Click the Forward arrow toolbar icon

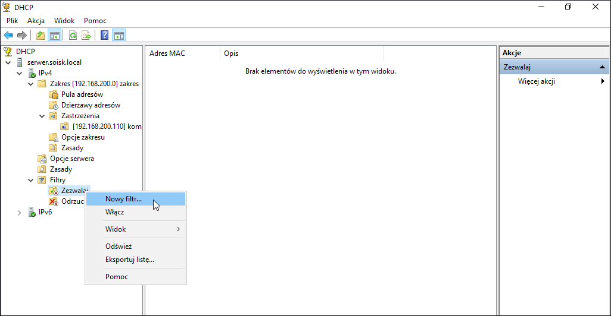tap(22, 36)
